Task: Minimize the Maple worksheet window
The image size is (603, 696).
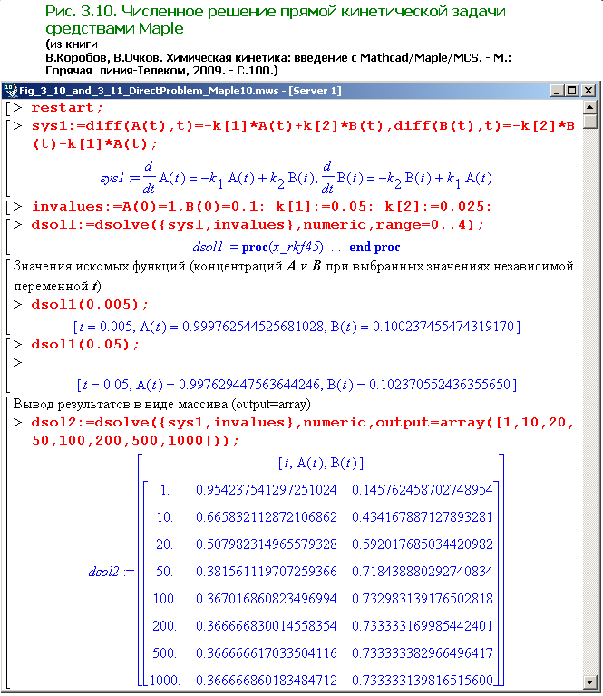Action: (x=557, y=91)
